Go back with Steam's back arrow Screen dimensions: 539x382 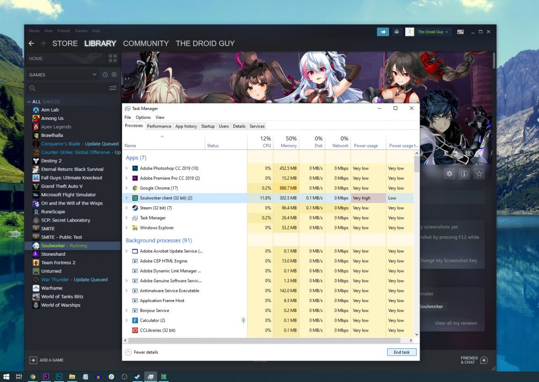point(31,43)
